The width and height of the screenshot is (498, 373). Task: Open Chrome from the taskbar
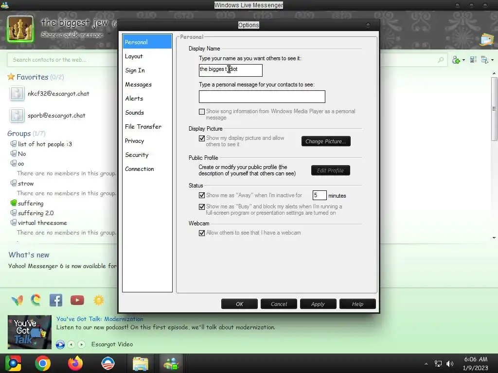tap(43, 363)
